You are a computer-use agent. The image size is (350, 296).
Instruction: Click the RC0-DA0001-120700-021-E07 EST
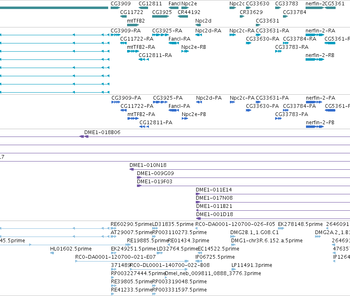132,261
